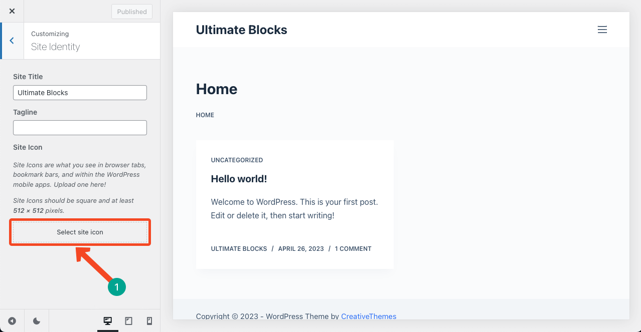Click the empty Tagline input field
Screen dimensions: 641x332
80,128
